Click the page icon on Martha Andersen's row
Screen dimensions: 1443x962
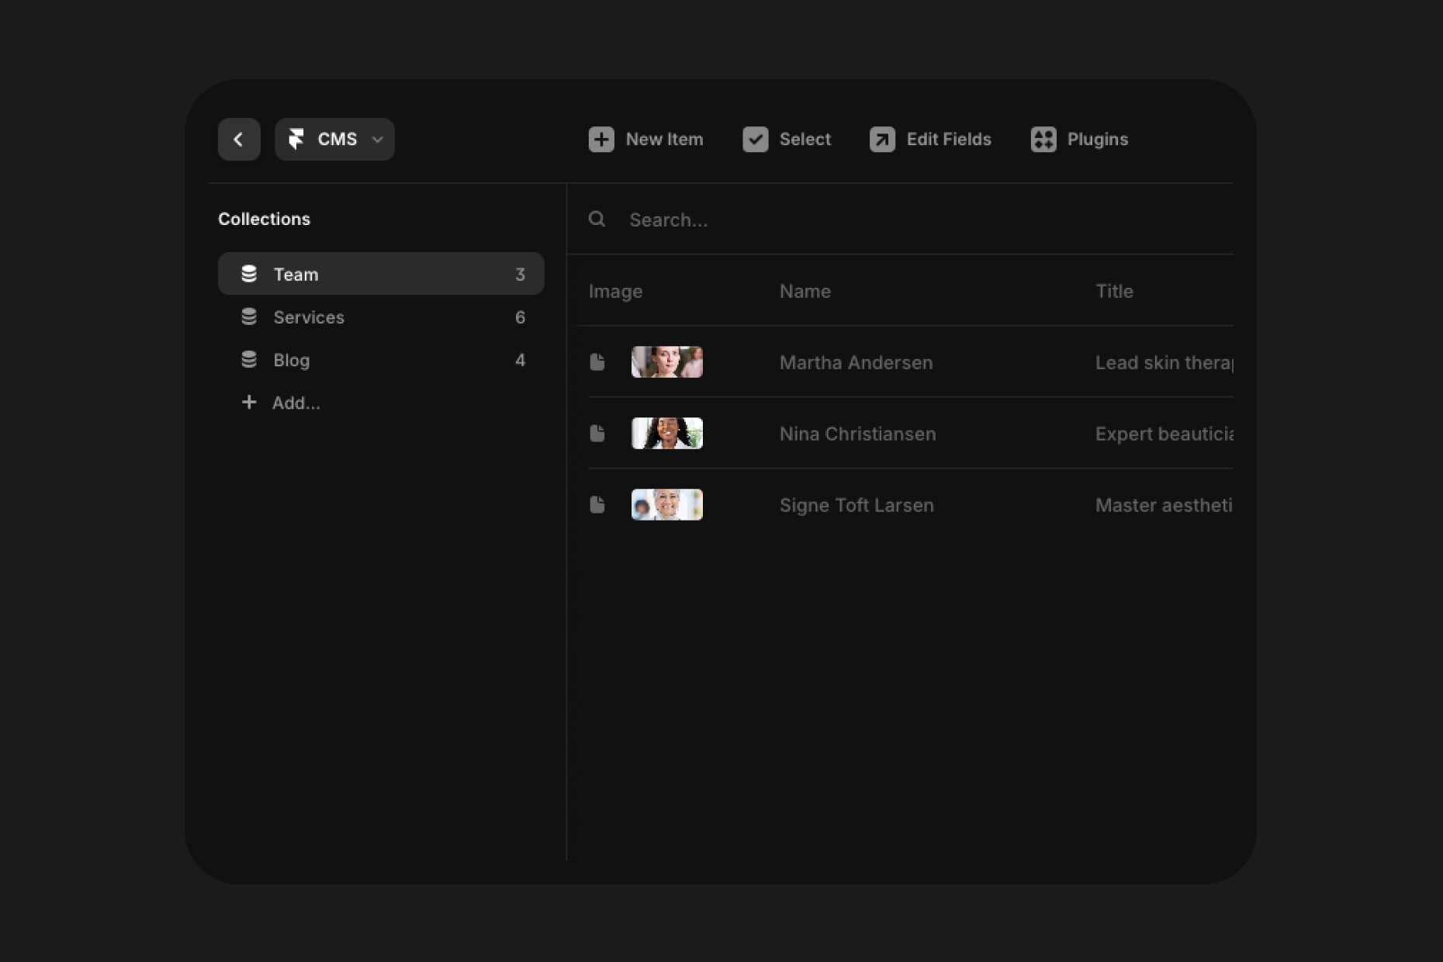coord(597,362)
